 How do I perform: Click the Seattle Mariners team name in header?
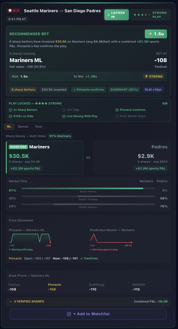pos(41,11)
